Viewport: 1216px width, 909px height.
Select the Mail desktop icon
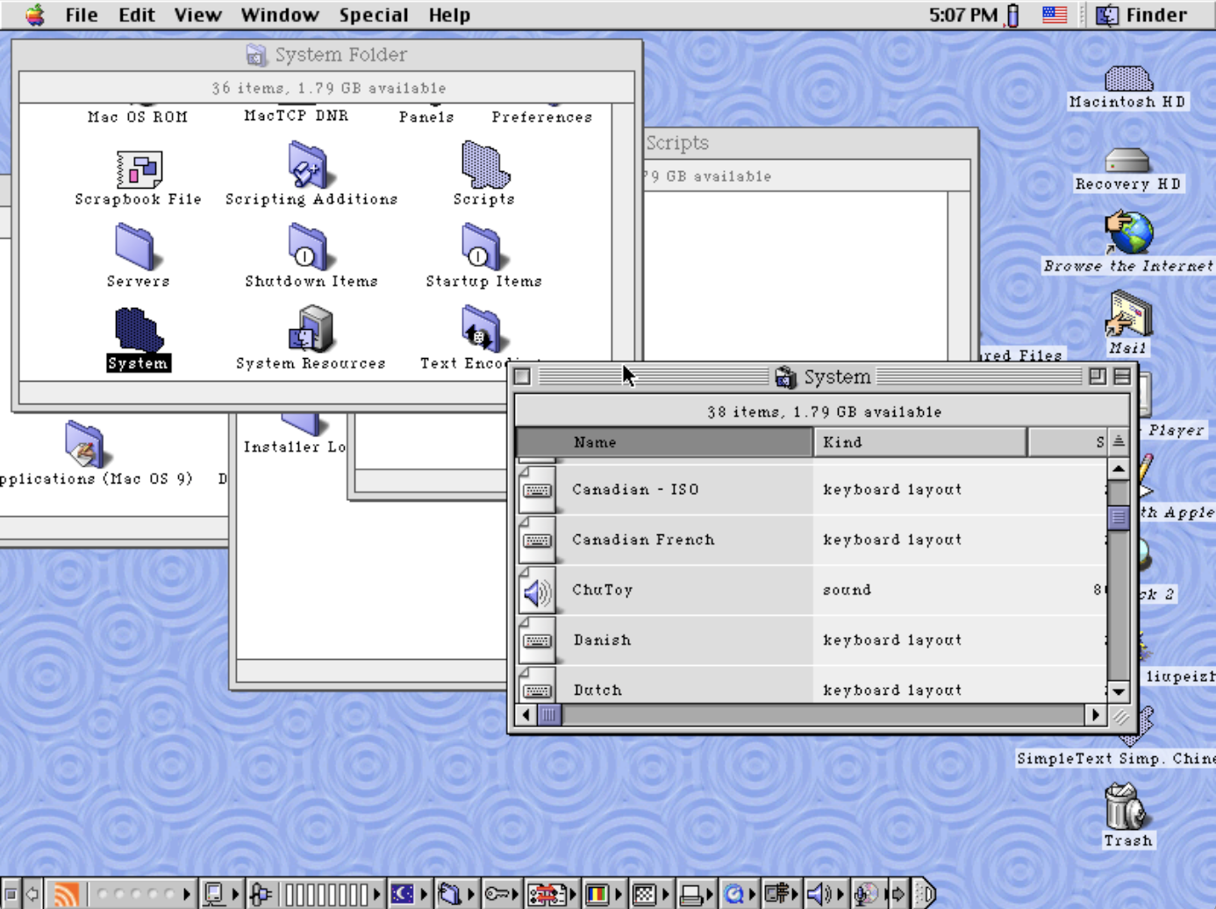pyautogui.click(x=1128, y=315)
